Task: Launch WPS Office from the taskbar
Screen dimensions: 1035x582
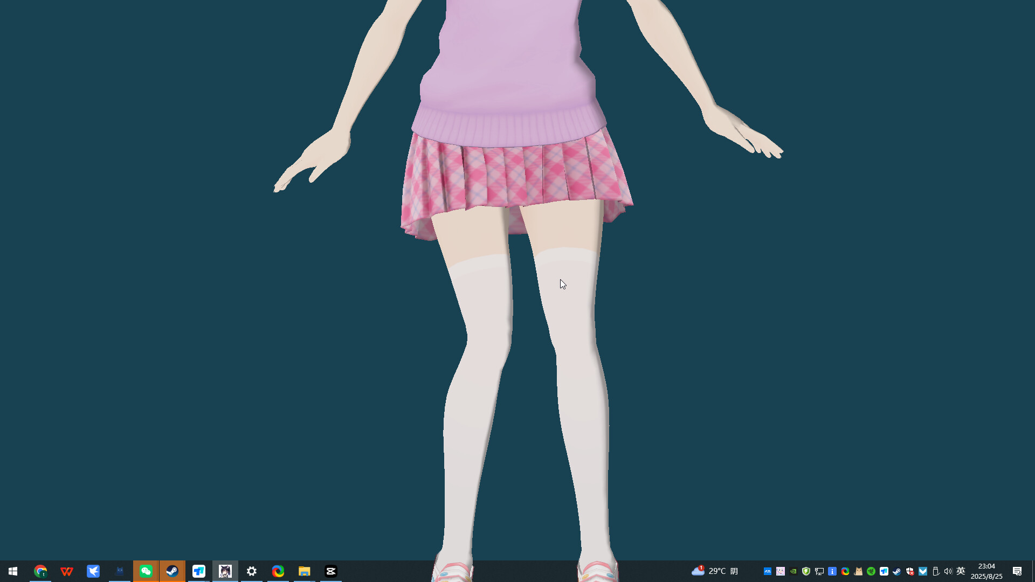Action: click(x=67, y=571)
